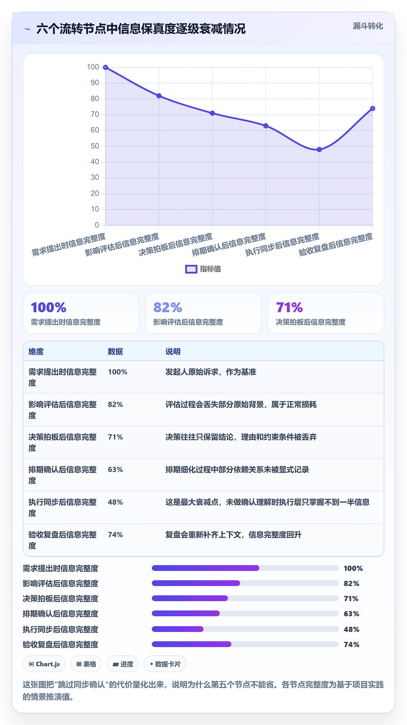Click the 71% stat card for 决策拍板后信息完整度
This screenshot has width=407, height=725.
tap(326, 313)
